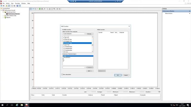Collapse the Monitoring Tools node arrow
The height and width of the screenshot is (107, 191).
tap(3, 12)
